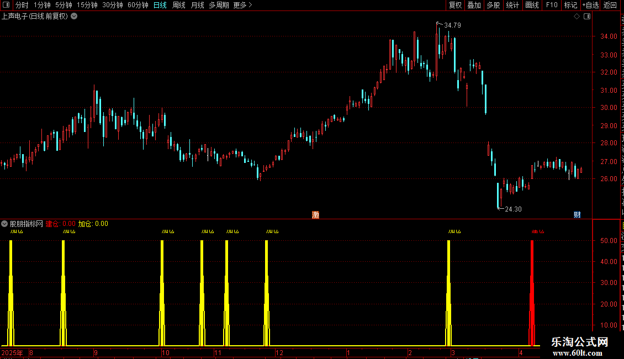
Task: Click the 财 financial marker icon
Action: (x=577, y=215)
